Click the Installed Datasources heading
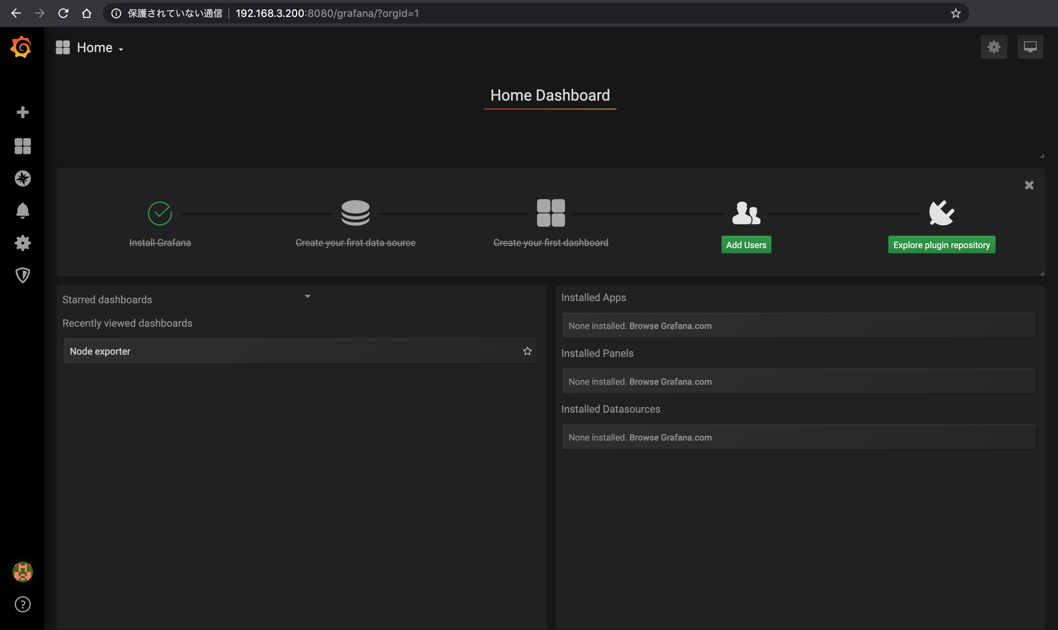 pos(611,409)
